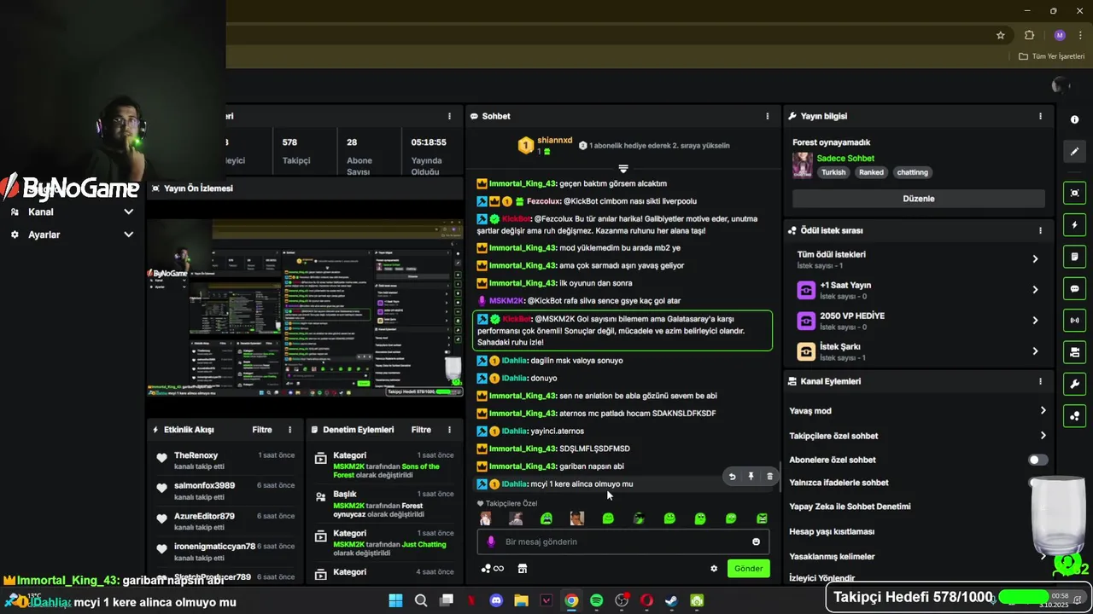Open TheRenoxy in Etkinlik Akışı
The image size is (1093, 614).
(x=196, y=455)
